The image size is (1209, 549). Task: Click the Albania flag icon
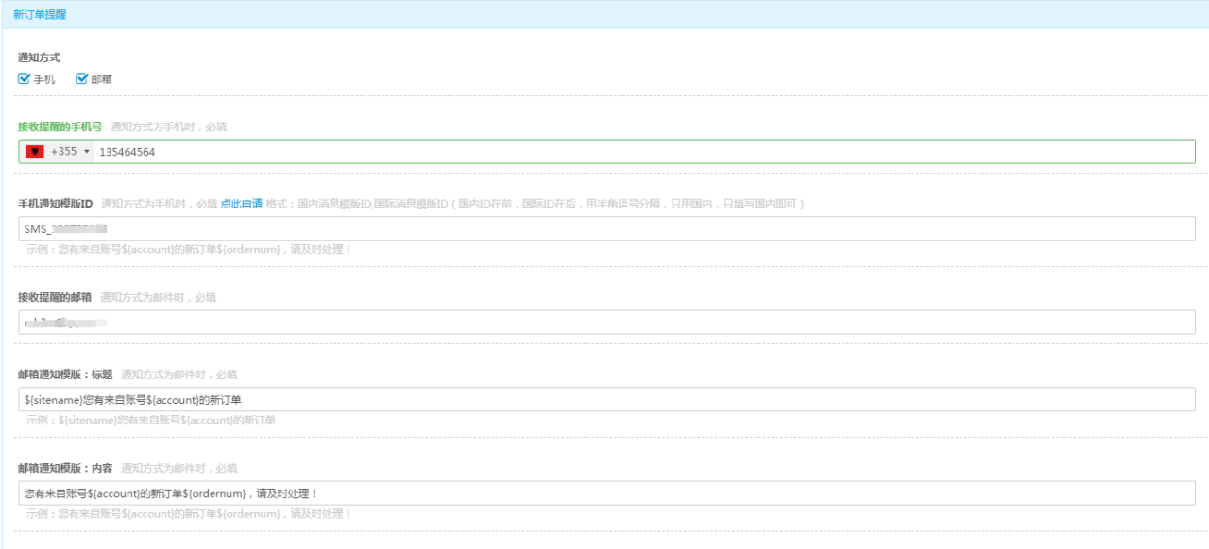[35, 152]
